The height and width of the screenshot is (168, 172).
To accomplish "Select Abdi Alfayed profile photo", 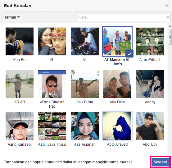I will [x=117, y=126].
